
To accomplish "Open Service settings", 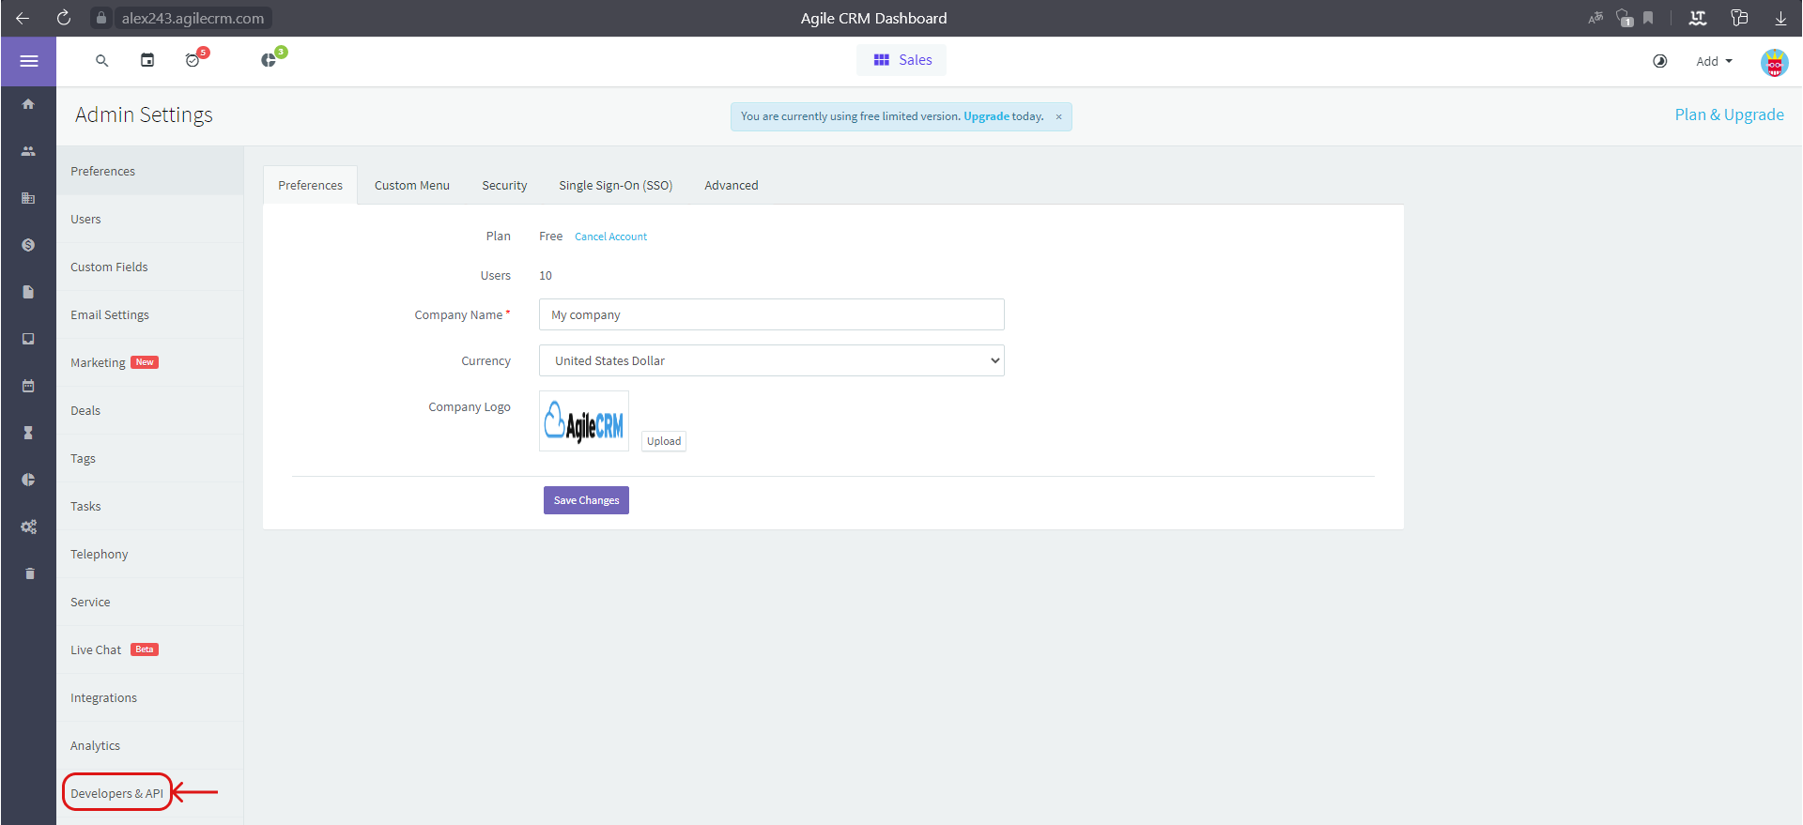I will (x=149, y=602).
